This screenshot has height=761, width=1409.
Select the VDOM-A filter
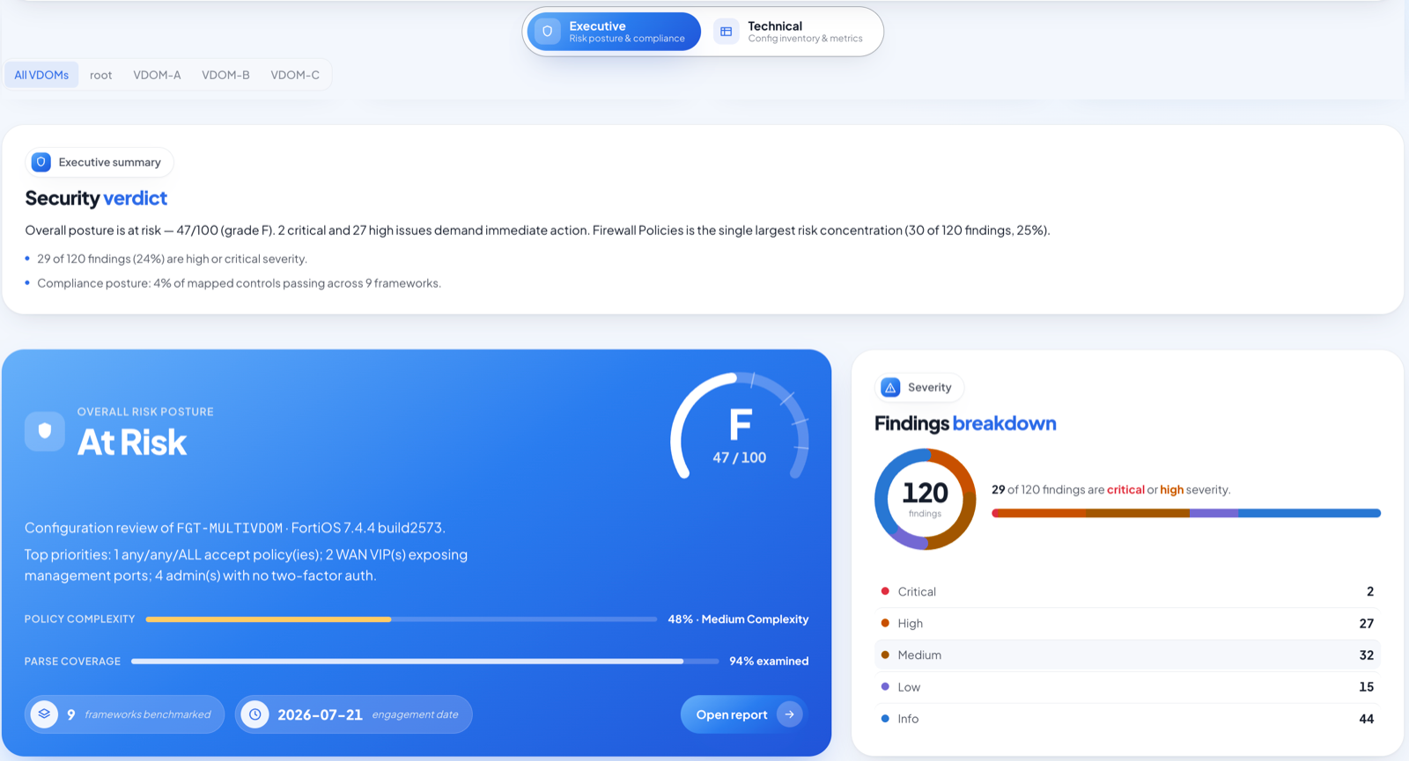(157, 75)
